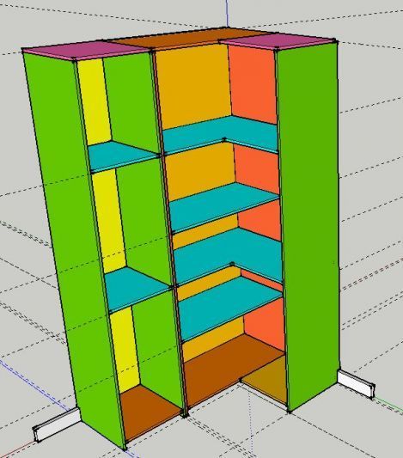
Task: Select the second cyan shelf from top
Action: 223,206
